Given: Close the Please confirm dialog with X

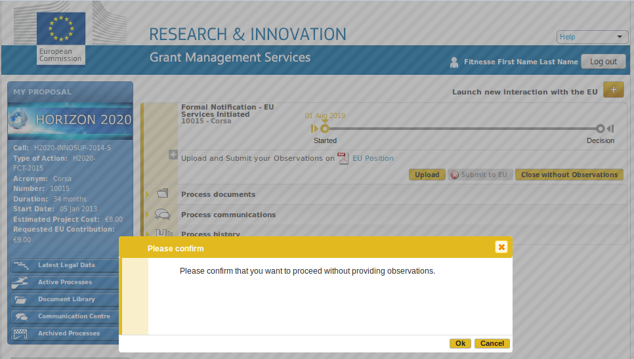Looking at the screenshot, I should coord(501,247).
